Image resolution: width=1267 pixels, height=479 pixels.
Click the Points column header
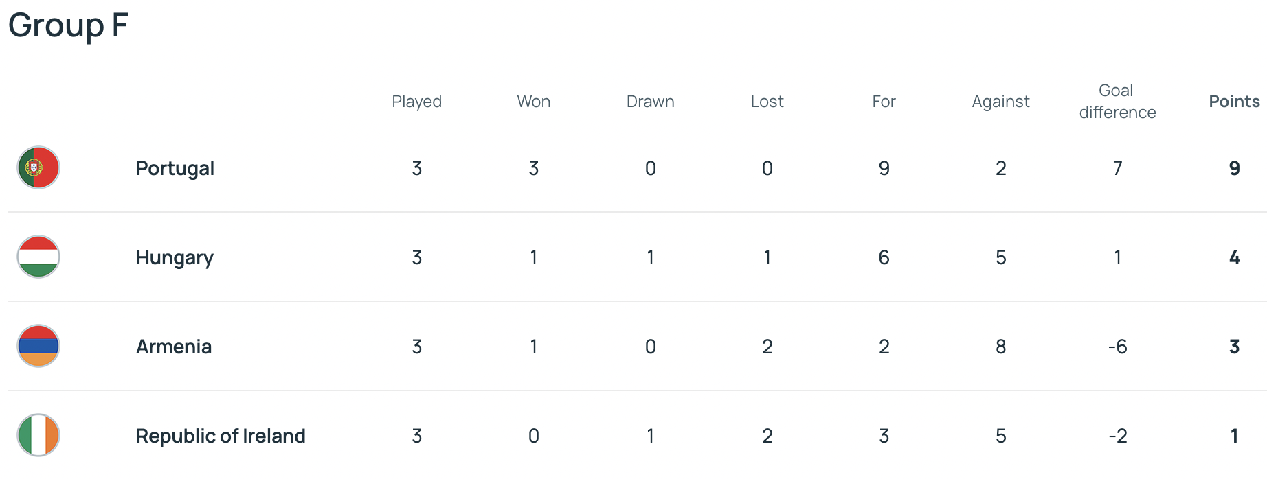1234,102
